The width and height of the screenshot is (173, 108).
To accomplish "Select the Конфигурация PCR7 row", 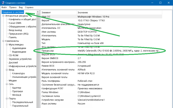I will coord(101,88).
